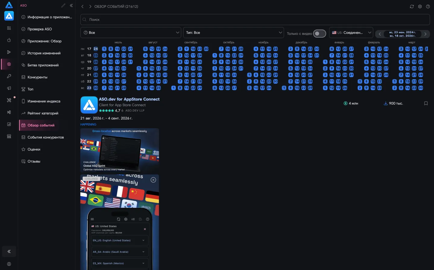Open settings via the gear icon

[x=420, y=6]
